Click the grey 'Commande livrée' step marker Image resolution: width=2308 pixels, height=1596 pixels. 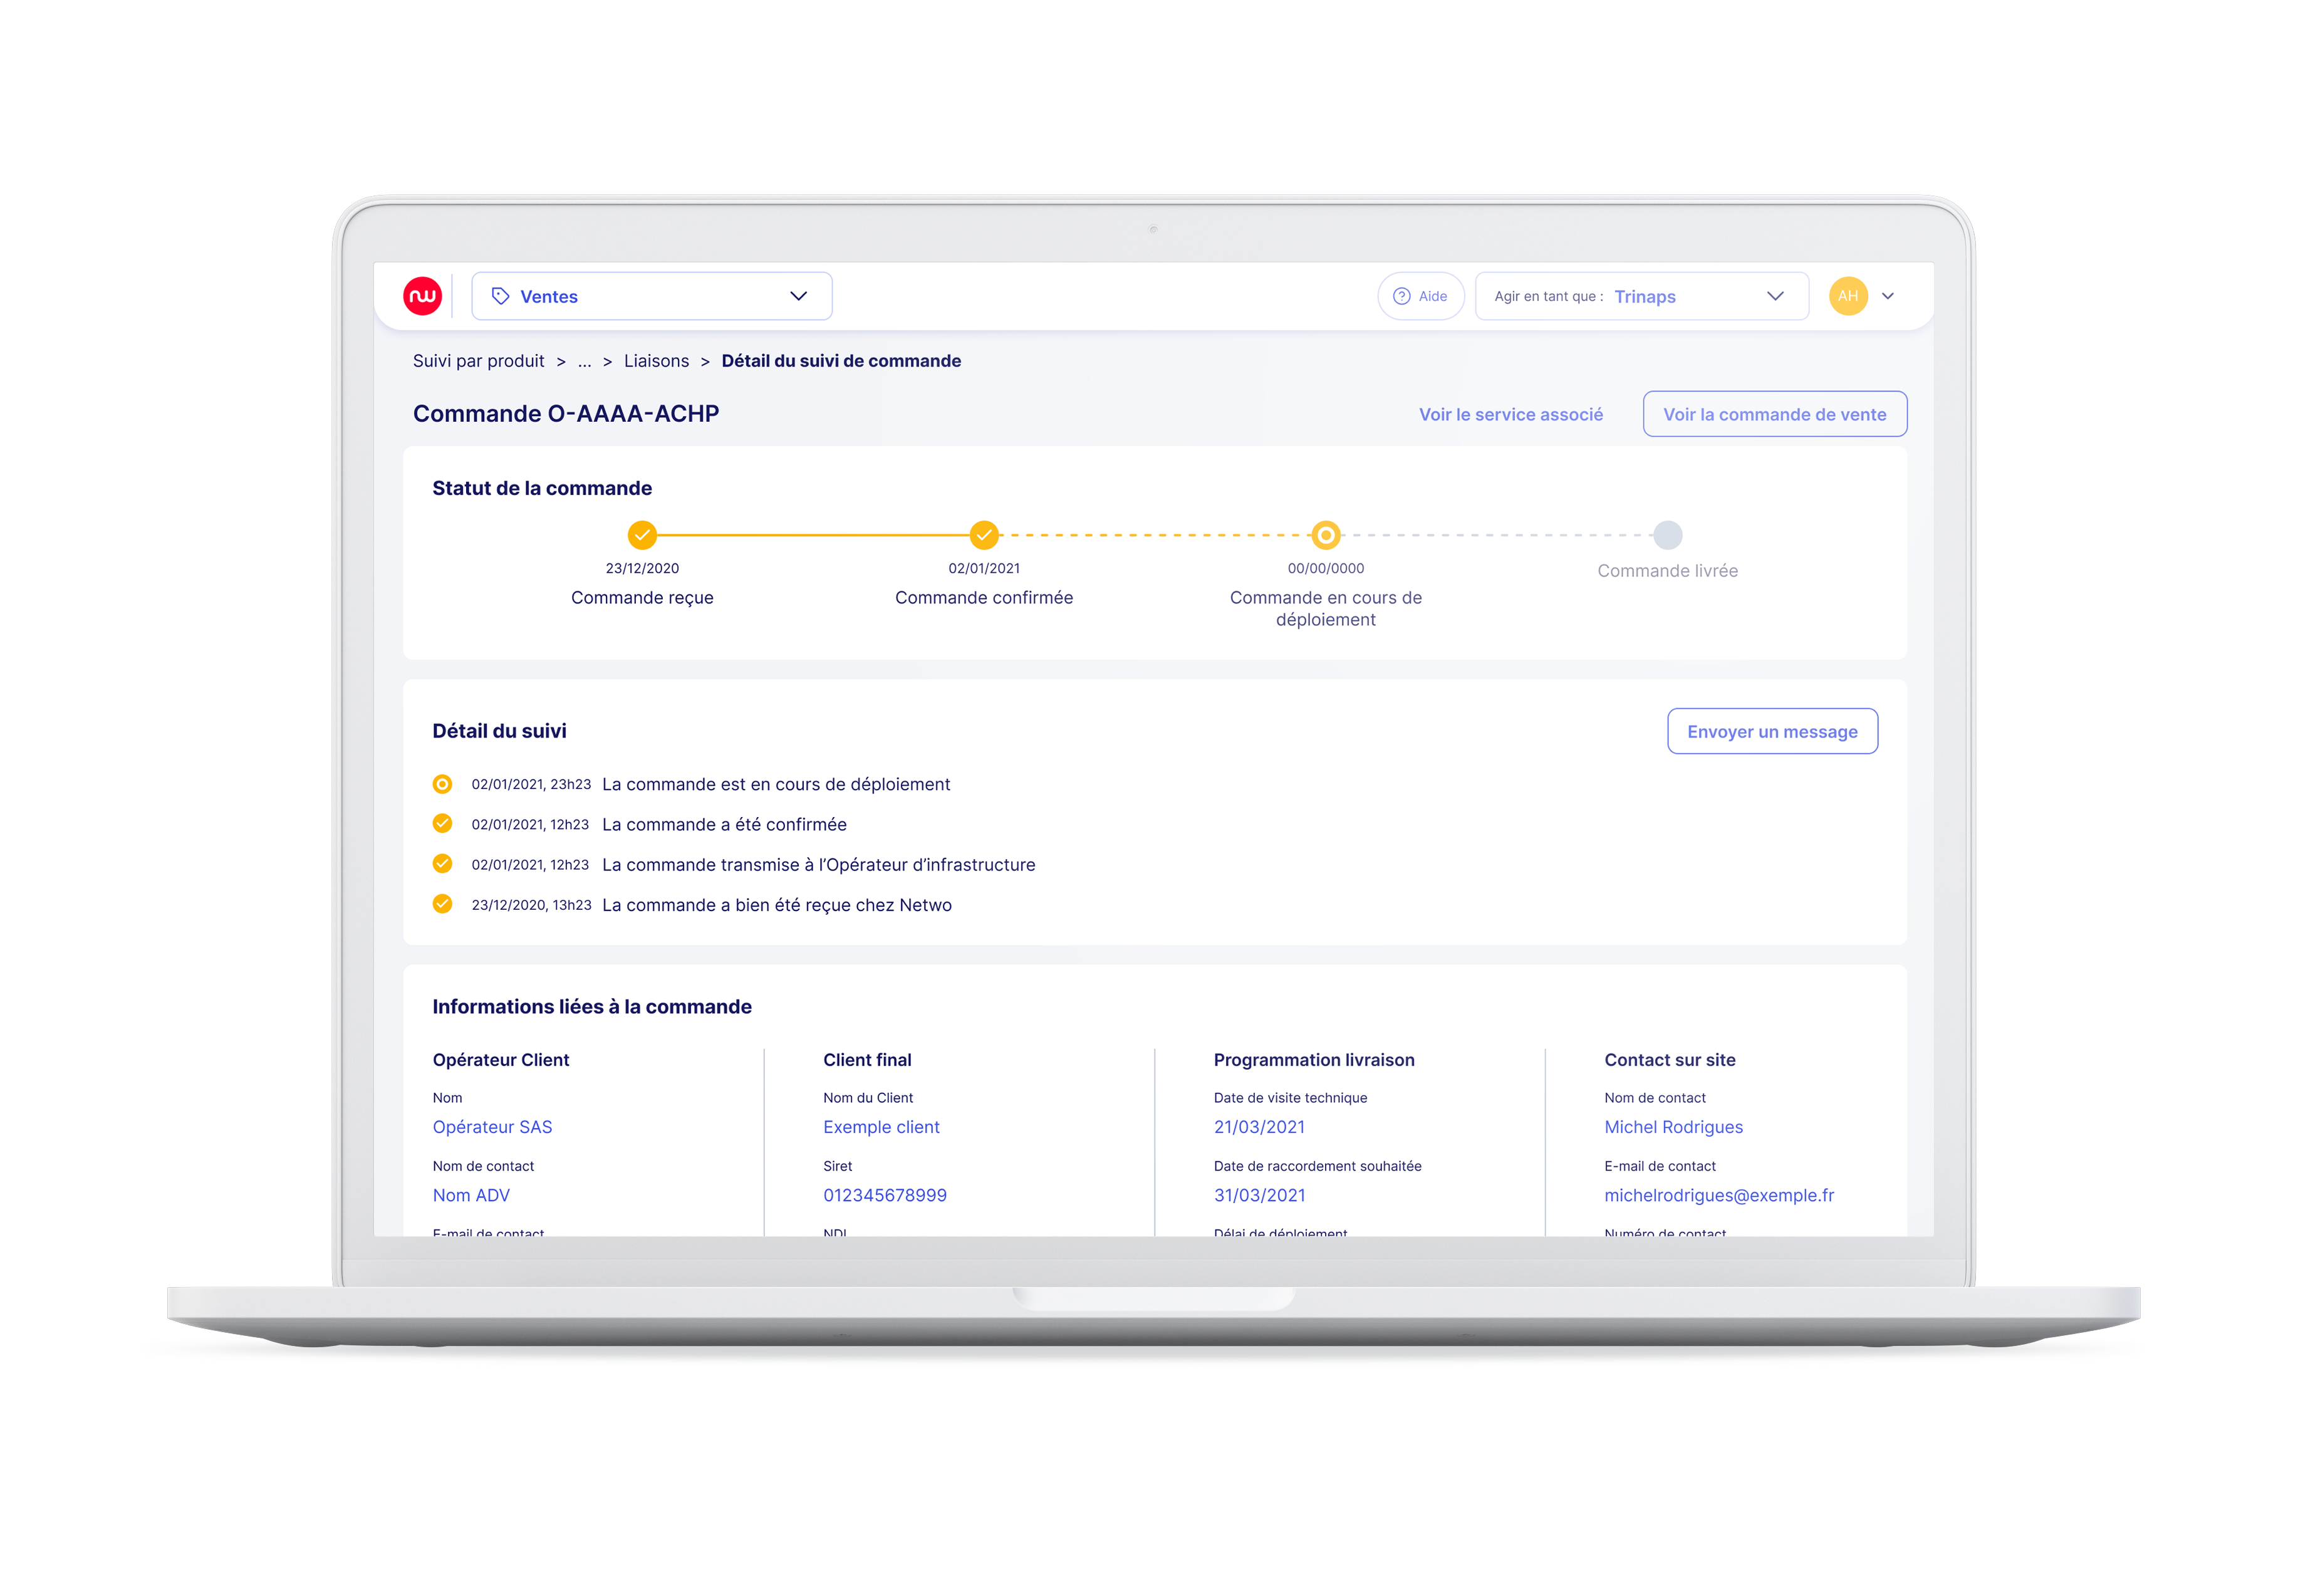click(x=1667, y=535)
